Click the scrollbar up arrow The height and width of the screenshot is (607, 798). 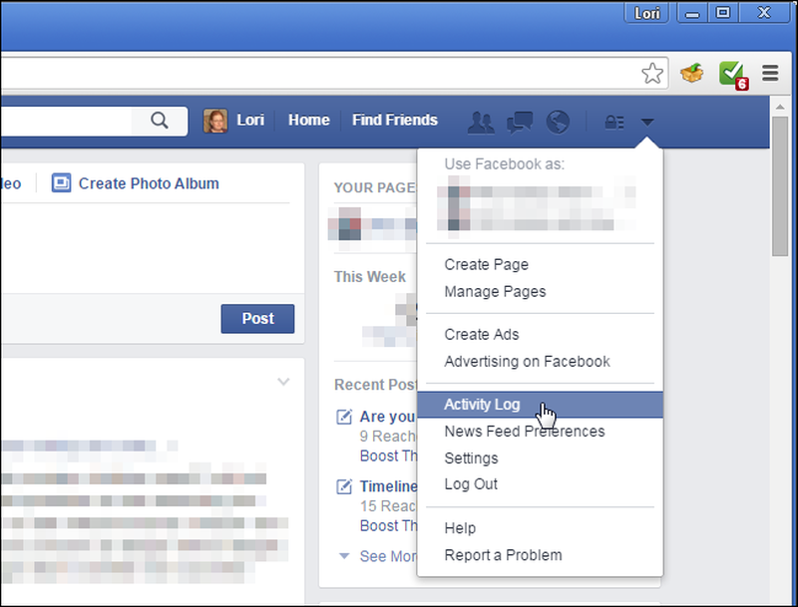click(779, 107)
